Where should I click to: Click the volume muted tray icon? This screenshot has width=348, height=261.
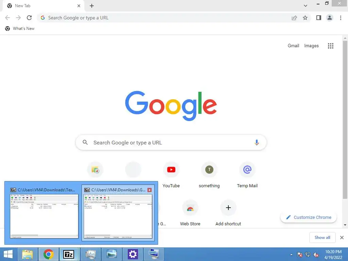coord(316,255)
